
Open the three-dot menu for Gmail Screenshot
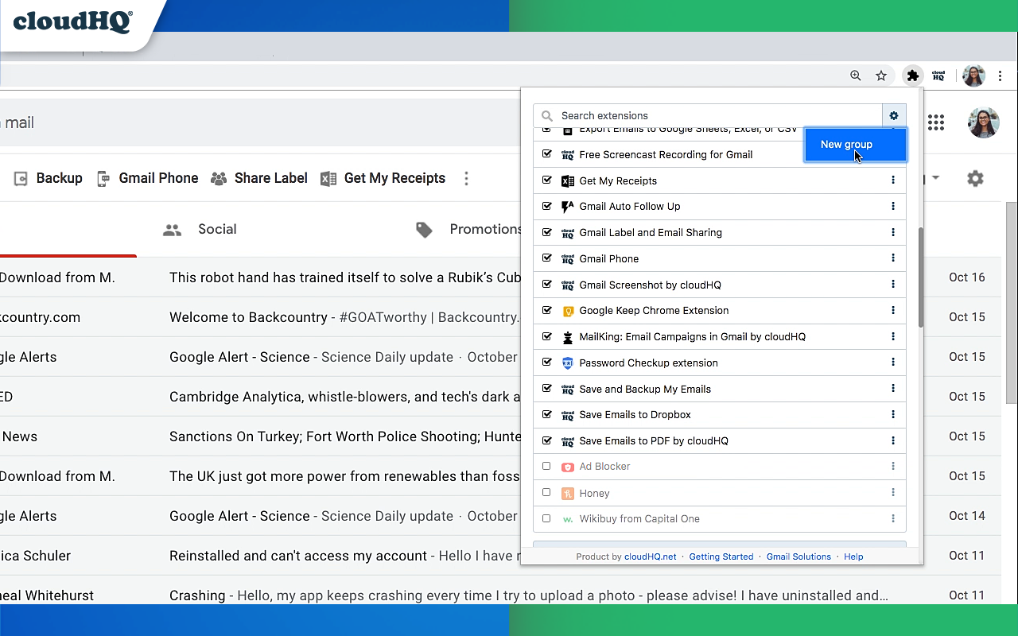[893, 285]
